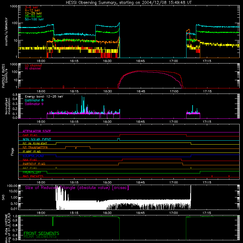Viewport: 243px width, 243px height.
Task: Select the red 3-6 keV legend label
Action: pos(31,7)
